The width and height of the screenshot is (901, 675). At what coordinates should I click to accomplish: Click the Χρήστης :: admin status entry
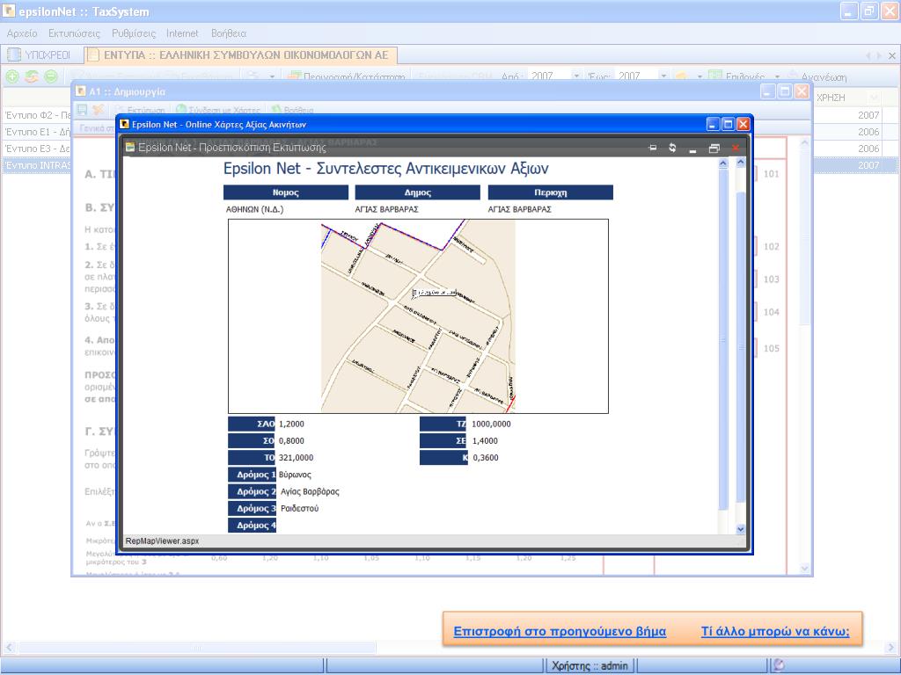coord(590,666)
